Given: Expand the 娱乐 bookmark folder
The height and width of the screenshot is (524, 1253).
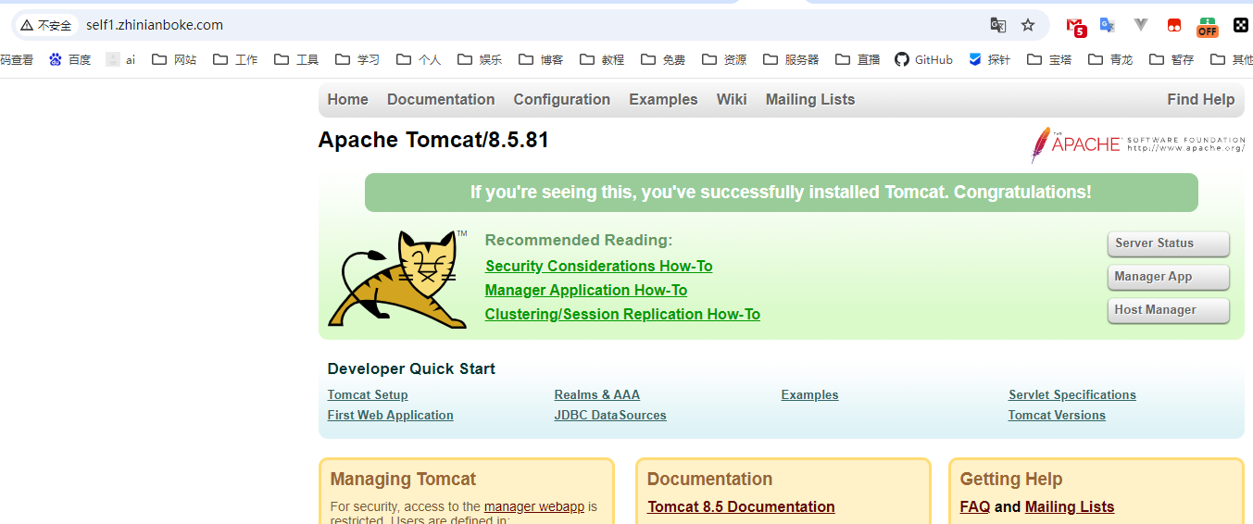Looking at the screenshot, I should pos(480,59).
